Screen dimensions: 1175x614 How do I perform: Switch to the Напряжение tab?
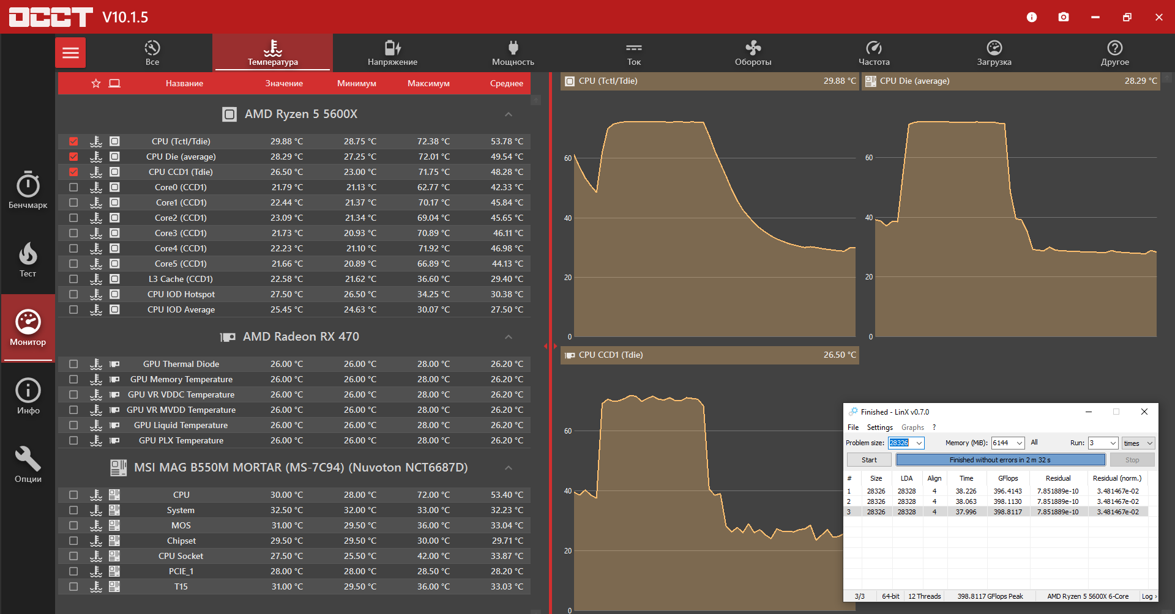[393, 53]
